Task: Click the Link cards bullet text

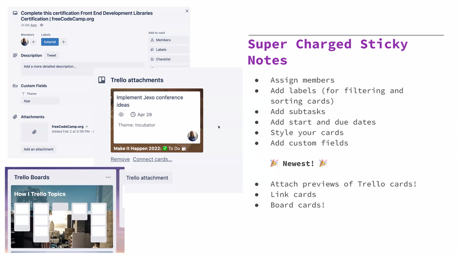Action: coord(293,195)
